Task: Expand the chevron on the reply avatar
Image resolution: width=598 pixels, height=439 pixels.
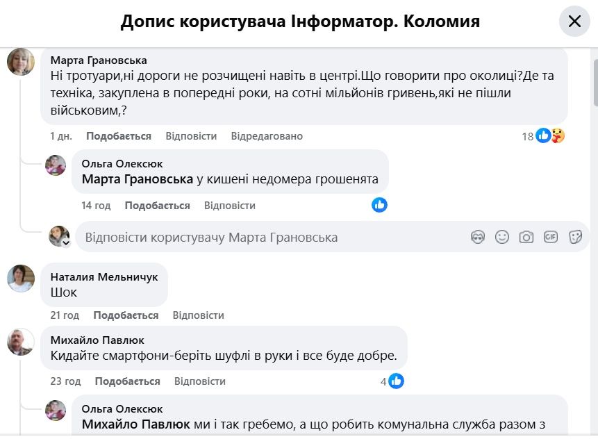Action: [66, 242]
